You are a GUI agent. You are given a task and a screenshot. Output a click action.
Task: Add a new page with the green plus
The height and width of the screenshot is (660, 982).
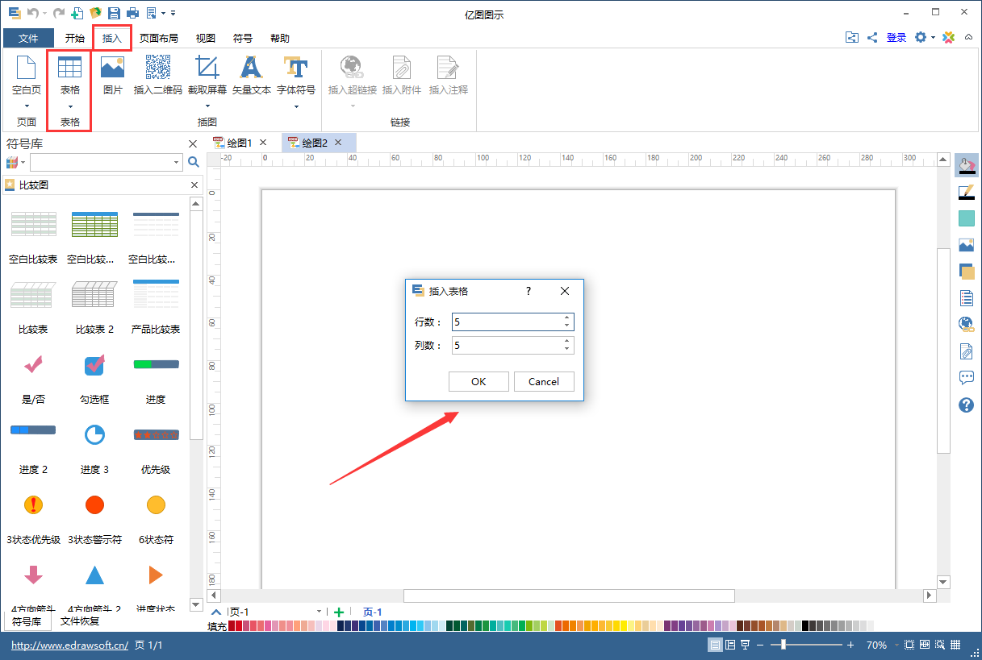tap(339, 612)
